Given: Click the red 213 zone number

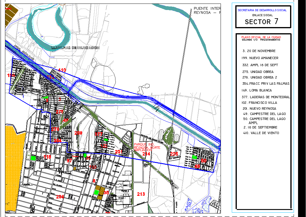Looking at the screenshot, I should [x=141, y=194].
